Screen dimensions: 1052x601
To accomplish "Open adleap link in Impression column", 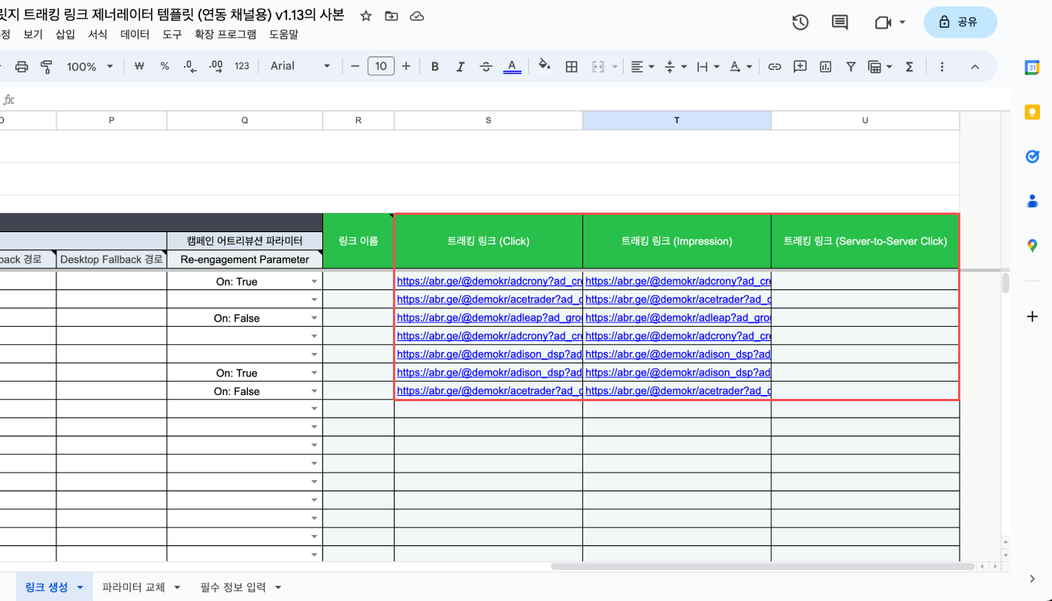I will tap(678, 318).
